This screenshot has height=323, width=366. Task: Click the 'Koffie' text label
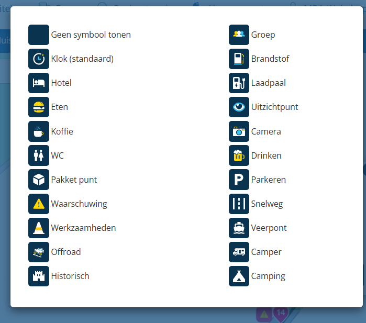[x=62, y=131]
